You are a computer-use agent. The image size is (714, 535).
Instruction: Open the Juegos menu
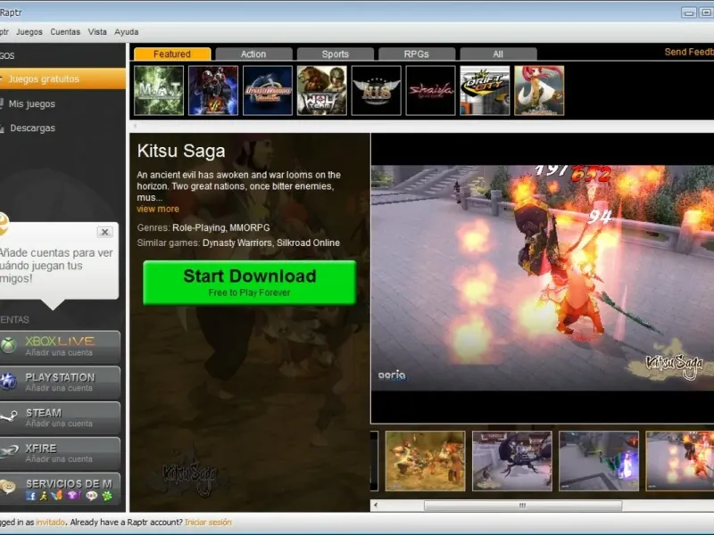pyautogui.click(x=29, y=32)
